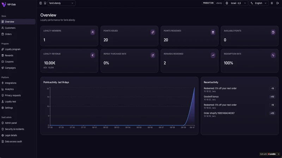Screen dimensions: 282x158
Task: Click the +10 badge next to Goodwill bonus
Action: tap(272, 97)
